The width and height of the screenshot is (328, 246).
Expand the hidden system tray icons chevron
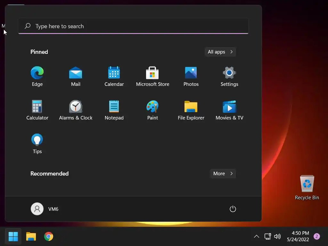click(257, 236)
